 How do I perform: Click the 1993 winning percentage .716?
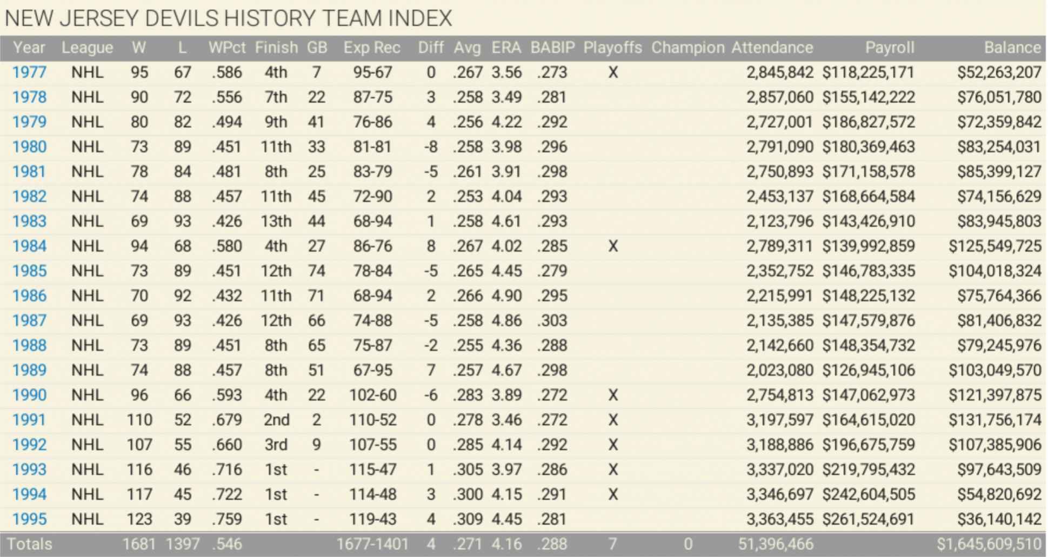pos(227,470)
